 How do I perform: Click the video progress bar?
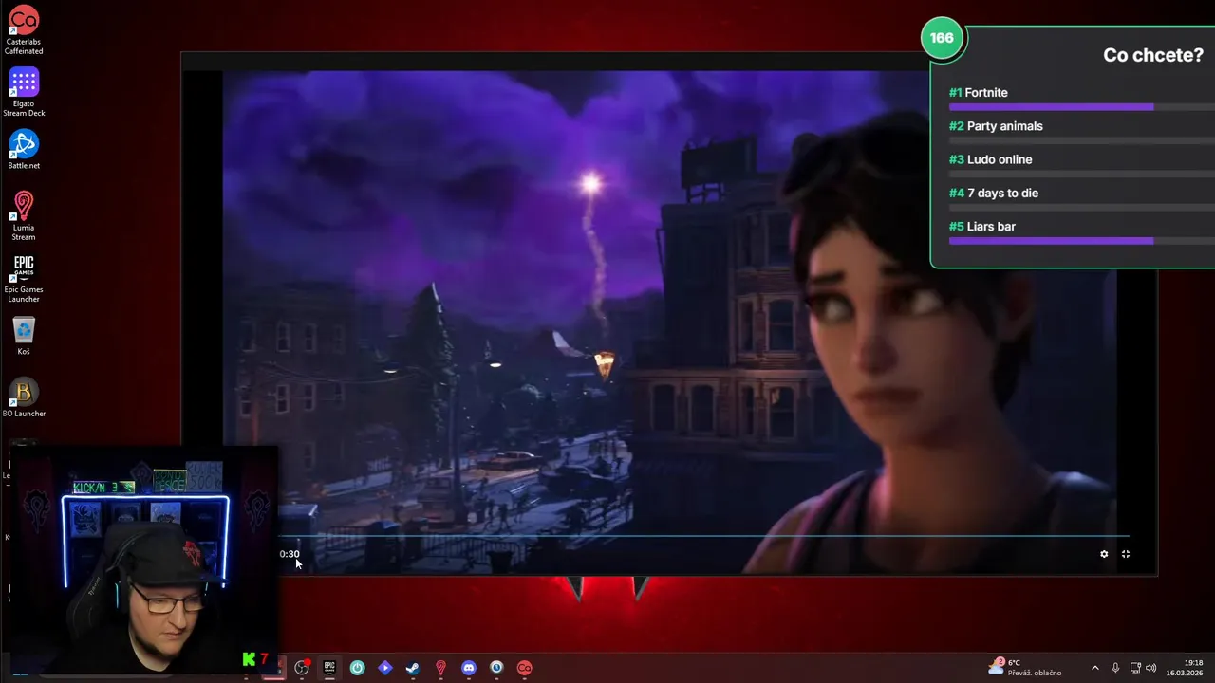(x=704, y=536)
